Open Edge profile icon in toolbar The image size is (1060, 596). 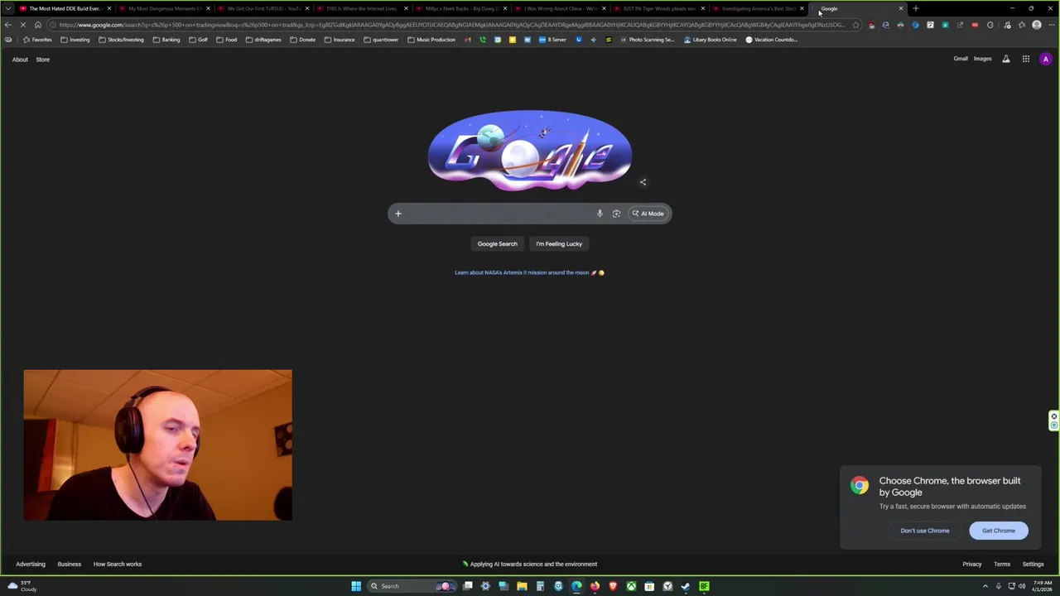[1037, 25]
